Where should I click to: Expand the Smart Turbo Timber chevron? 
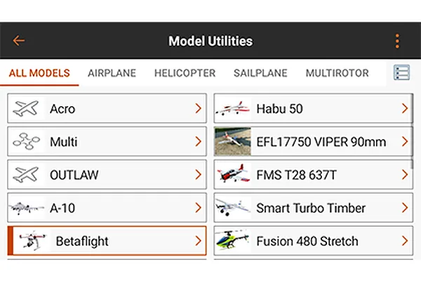pyautogui.click(x=405, y=208)
